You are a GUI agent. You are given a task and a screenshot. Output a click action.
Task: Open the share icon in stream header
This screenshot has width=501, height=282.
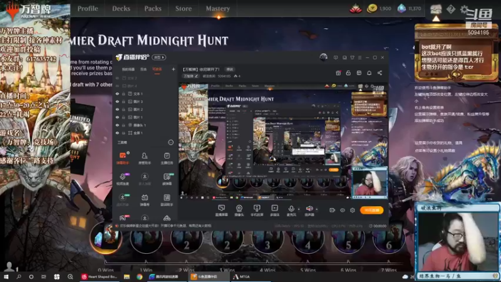pyautogui.click(x=380, y=73)
